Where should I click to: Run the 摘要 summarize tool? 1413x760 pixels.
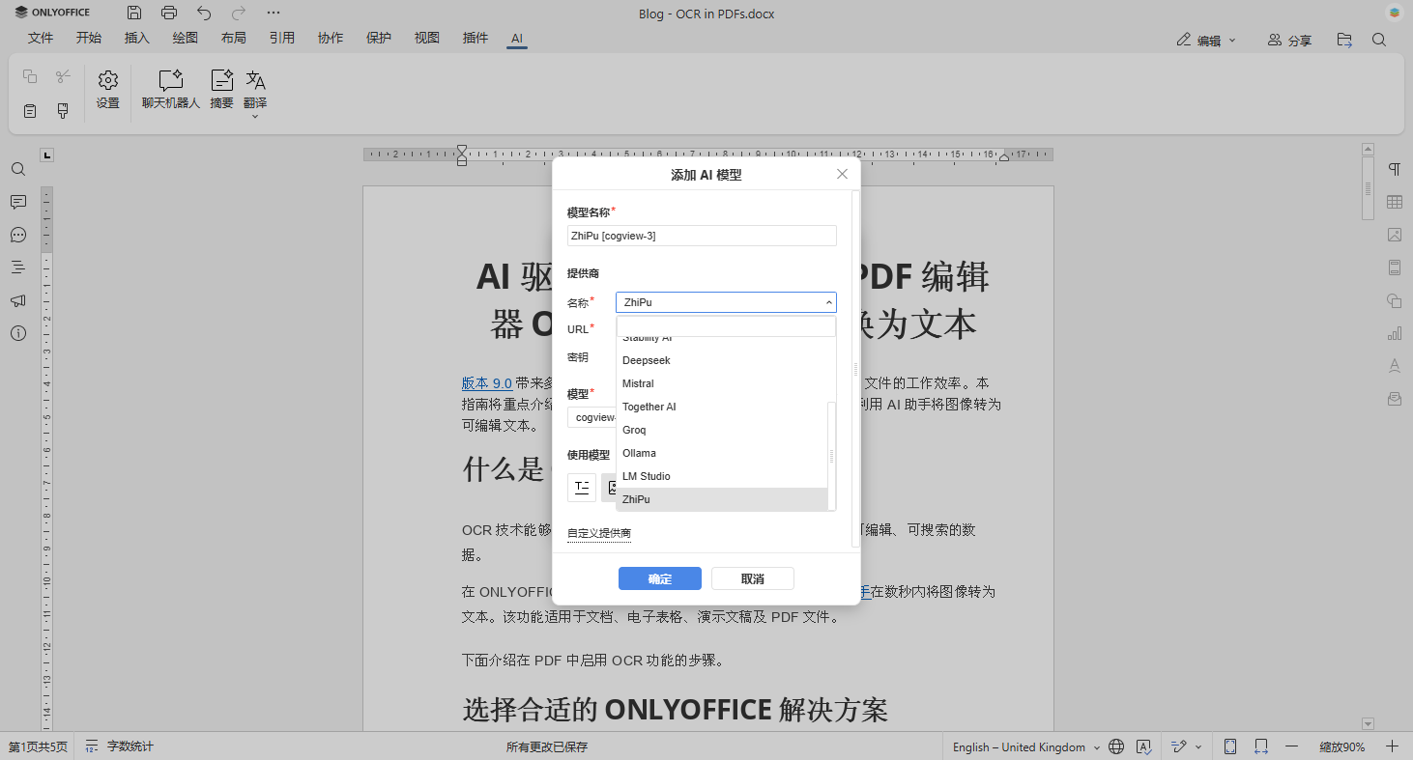click(222, 90)
